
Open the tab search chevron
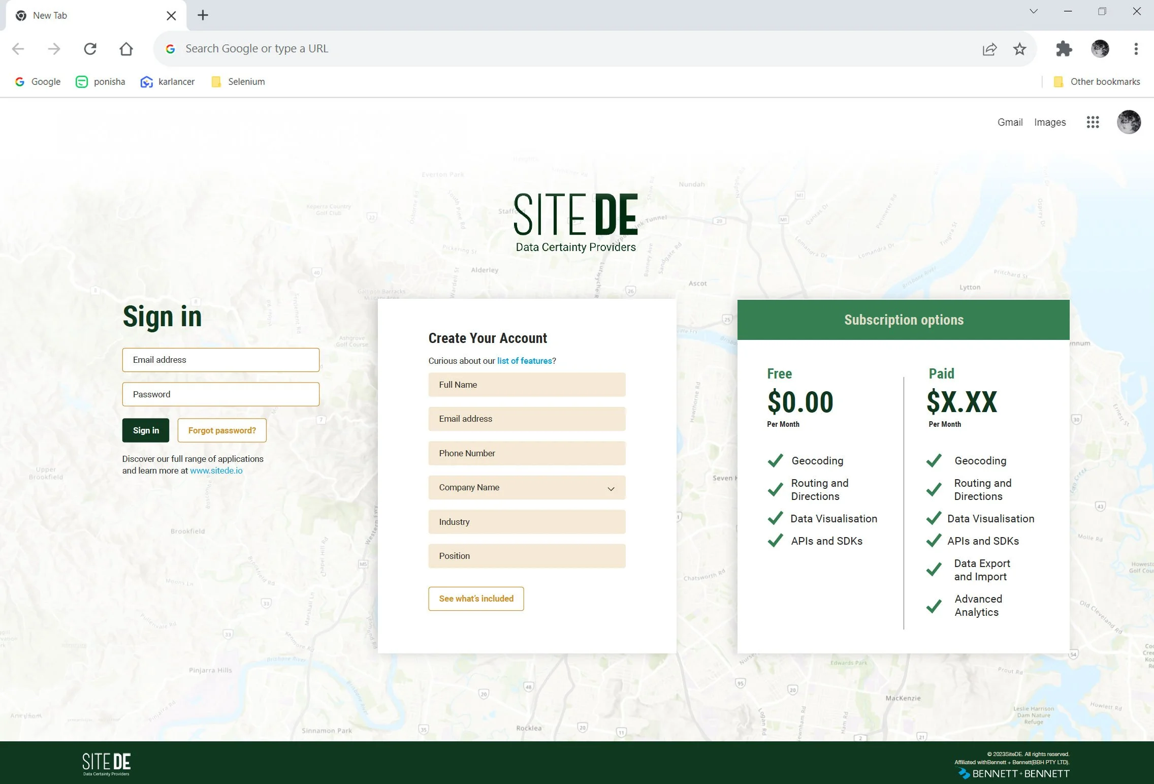pos(1033,11)
